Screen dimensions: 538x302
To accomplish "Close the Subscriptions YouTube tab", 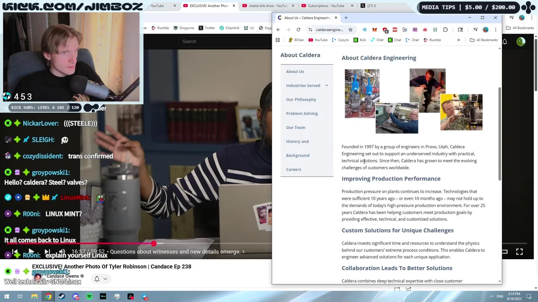I will point(352,6).
